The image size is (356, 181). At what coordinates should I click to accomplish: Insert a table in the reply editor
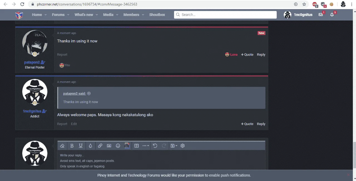137,146
